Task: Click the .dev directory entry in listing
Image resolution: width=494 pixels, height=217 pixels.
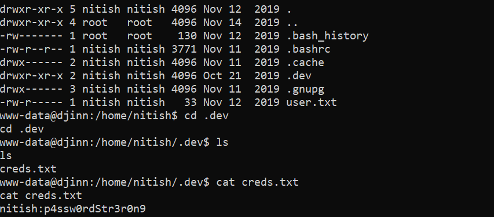Action: tap(299, 76)
